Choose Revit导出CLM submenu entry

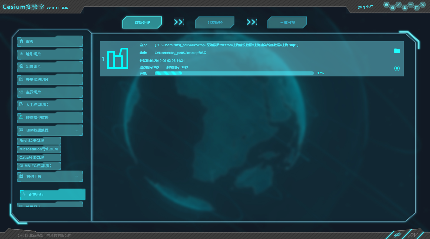pos(39,141)
